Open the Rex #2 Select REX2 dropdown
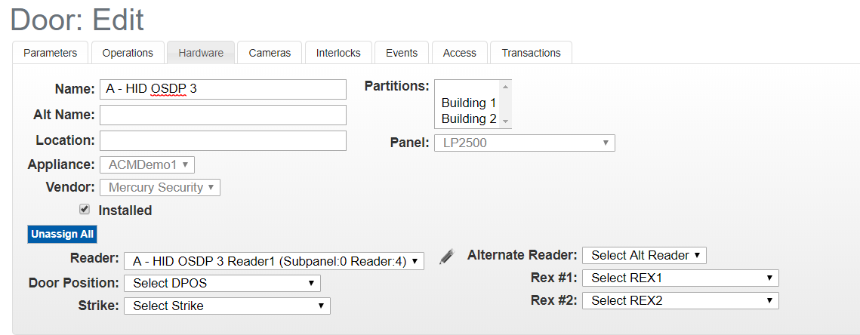The image size is (860, 335). pyautogui.click(x=680, y=300)
